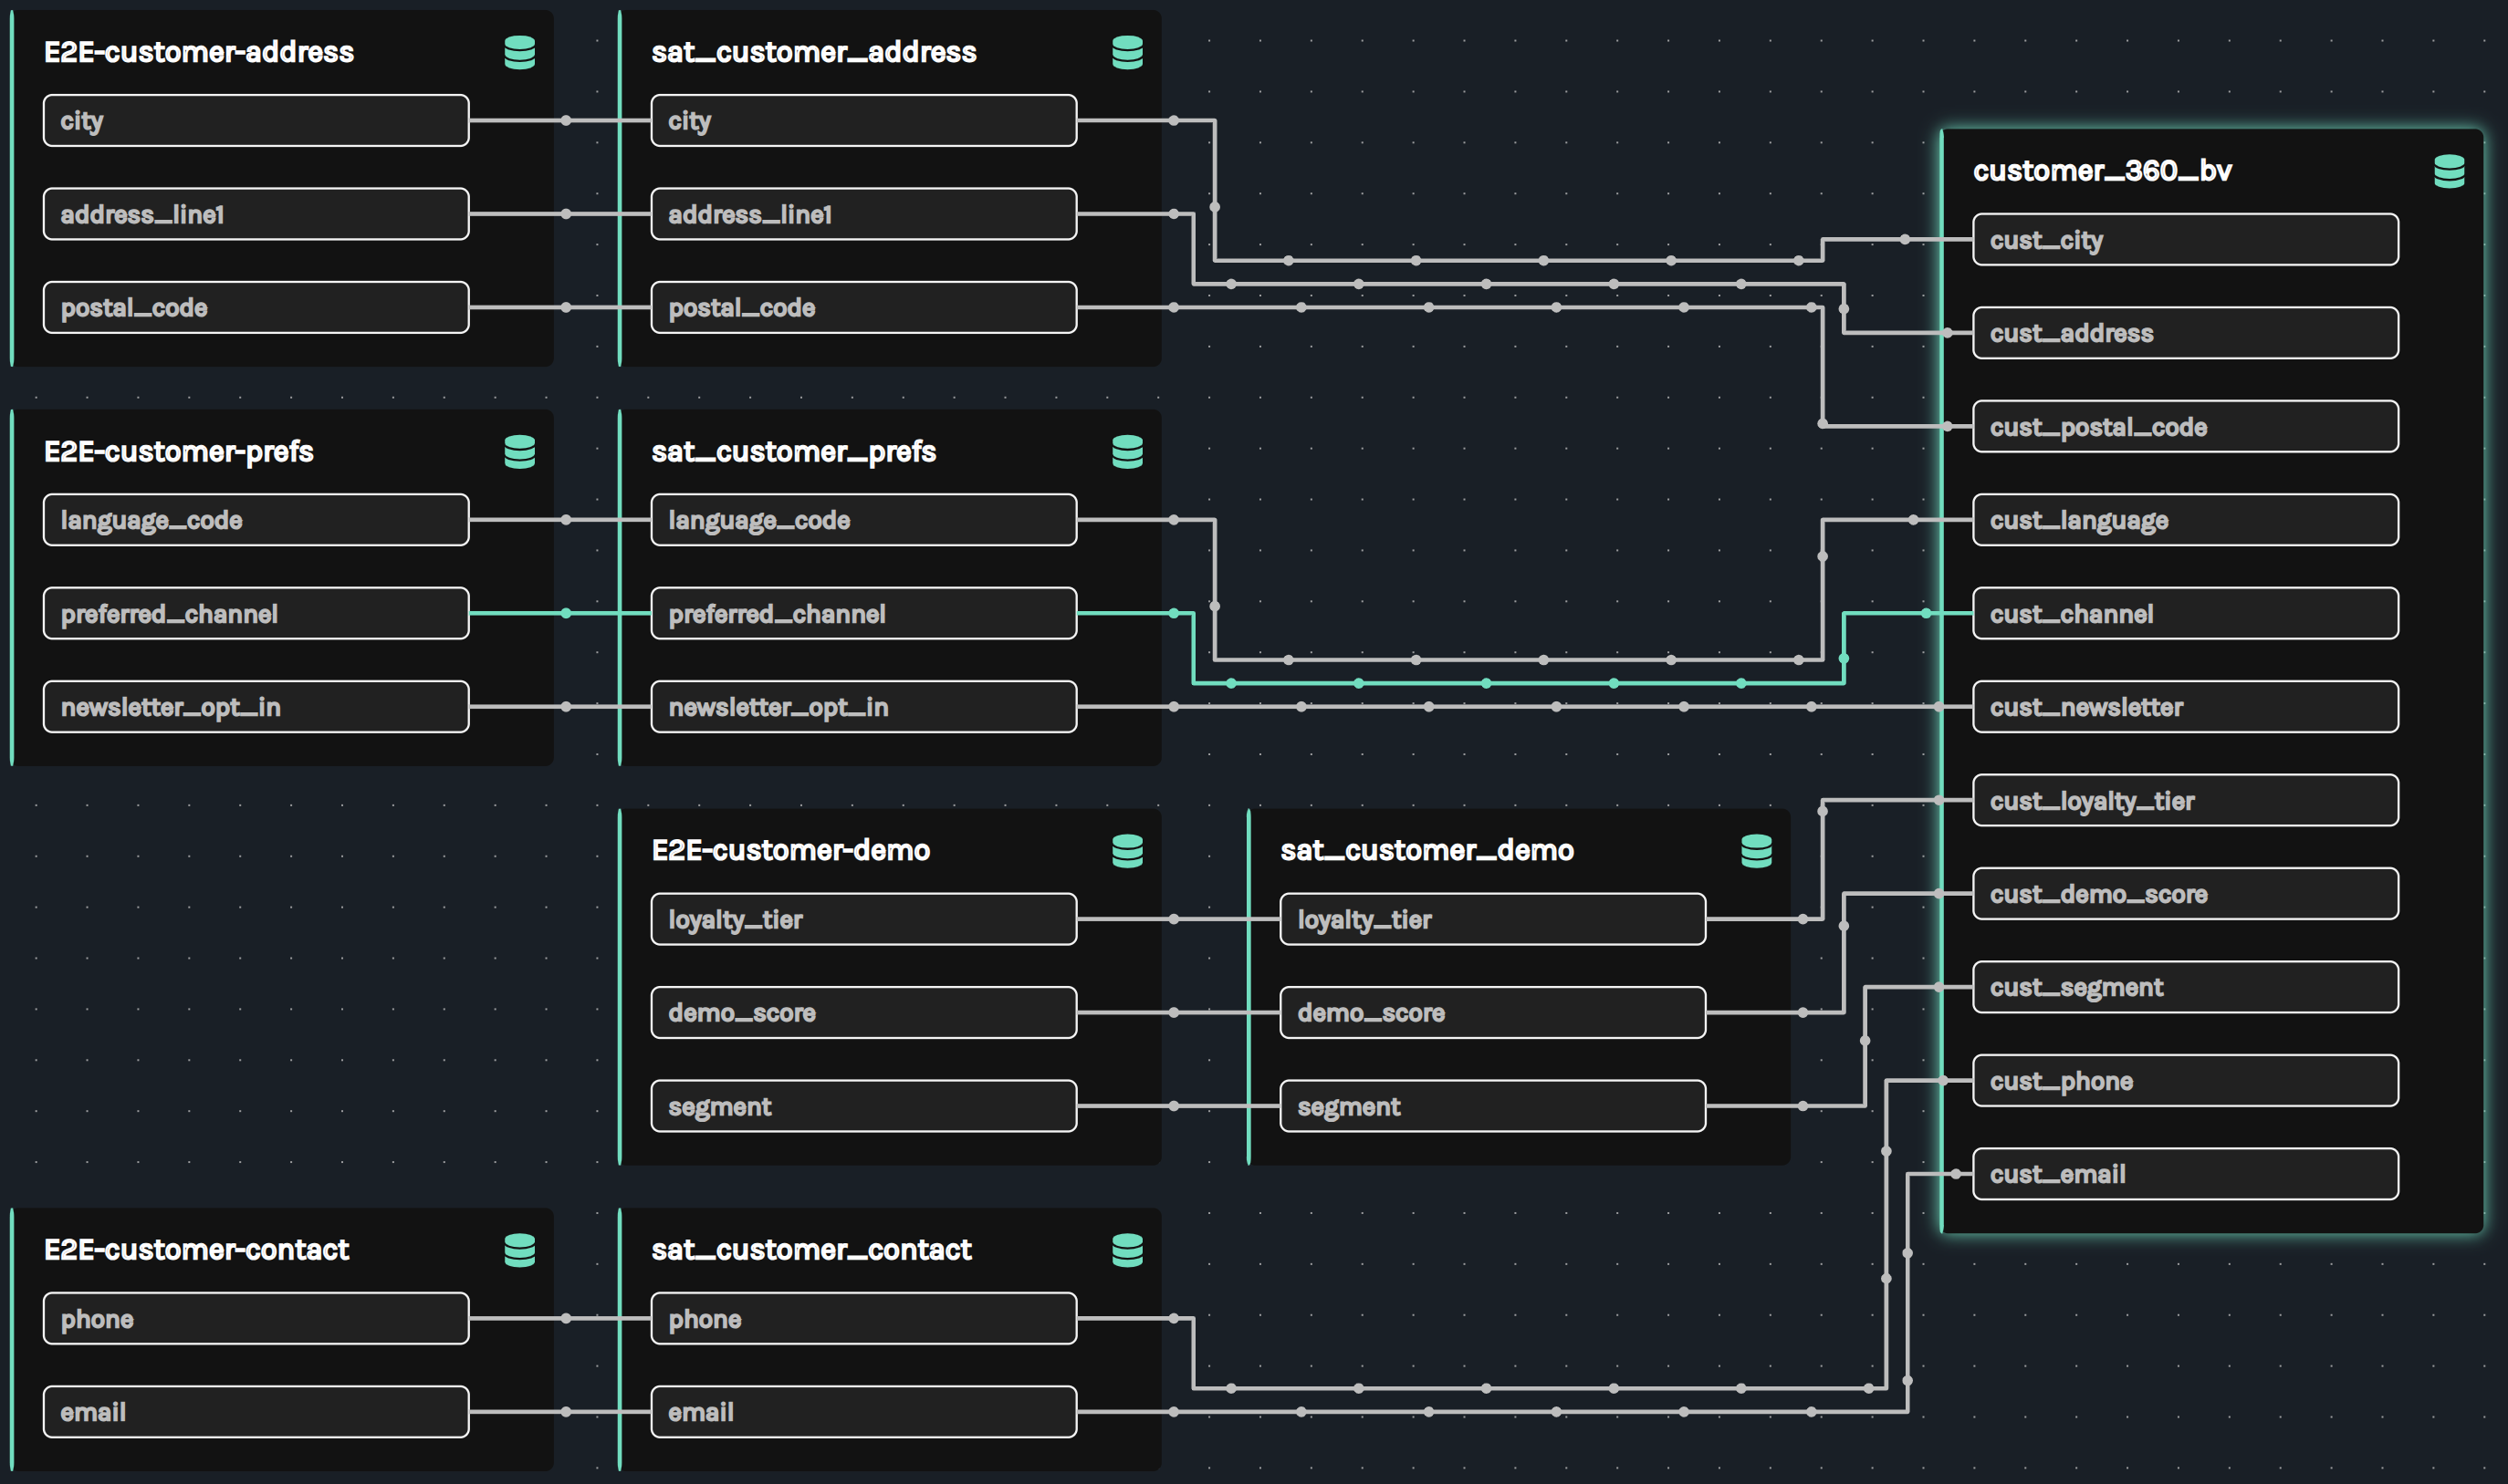Select the cust_newsletter field
The width and height of the screenshot is (2508, 1484).
2185,707
